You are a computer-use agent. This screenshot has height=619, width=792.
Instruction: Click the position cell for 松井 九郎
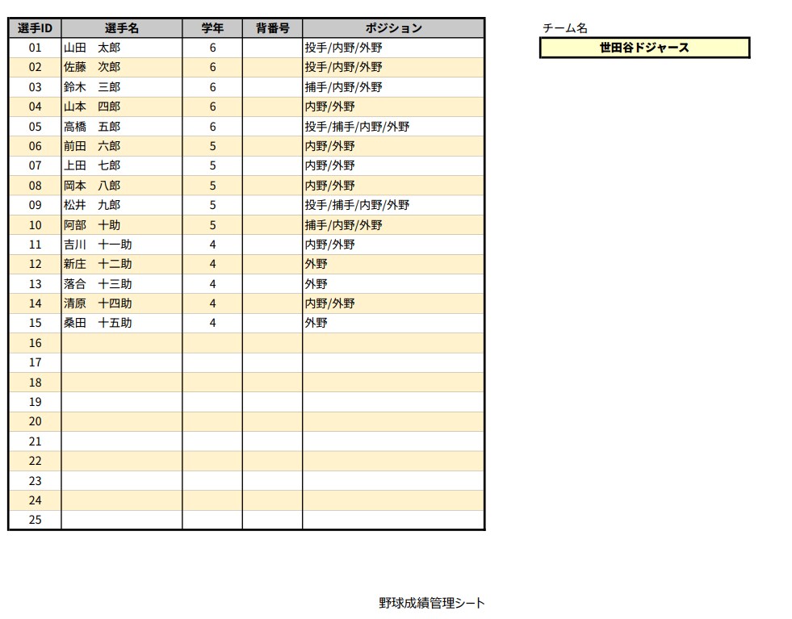tap(393, 206)
